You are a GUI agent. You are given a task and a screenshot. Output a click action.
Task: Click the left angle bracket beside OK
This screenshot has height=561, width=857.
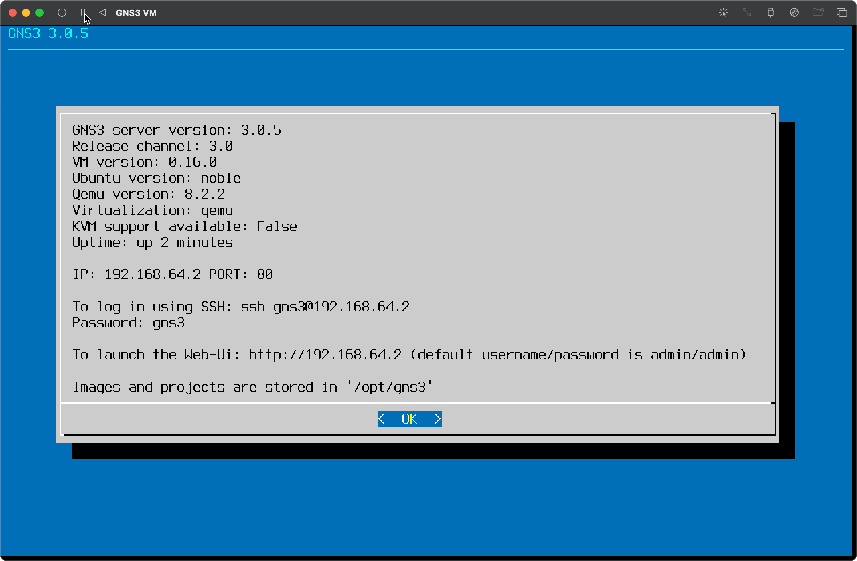click(x=382, y=419)
